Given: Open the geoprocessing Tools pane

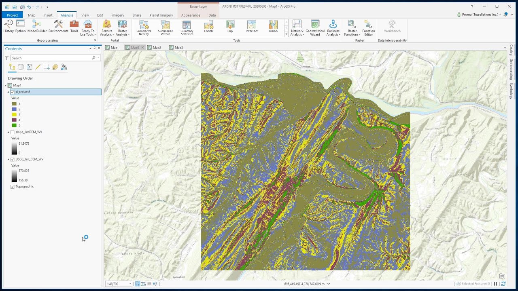Looking at the screenshot, I should pos(74,26).
